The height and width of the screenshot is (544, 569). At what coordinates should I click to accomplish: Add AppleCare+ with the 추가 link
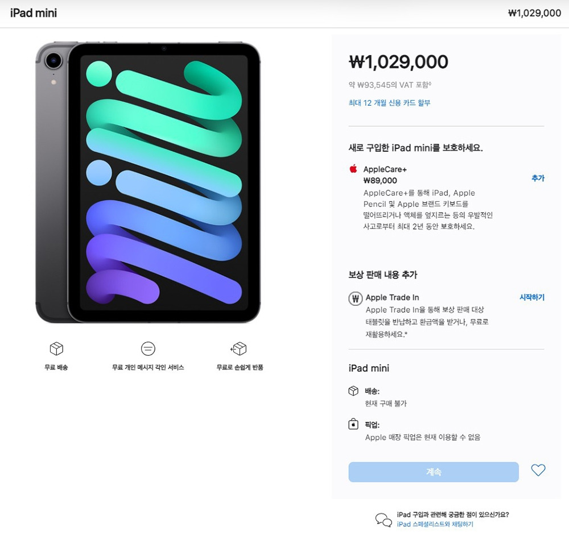[x=538, y=178]
